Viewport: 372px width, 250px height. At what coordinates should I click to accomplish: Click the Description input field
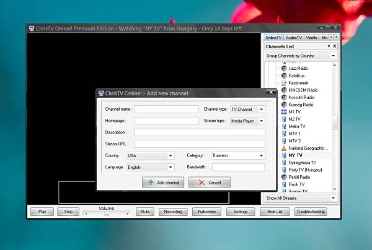coord(200,132)
